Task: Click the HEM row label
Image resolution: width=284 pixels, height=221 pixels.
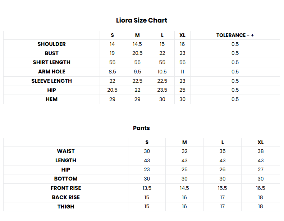Action: click(51, 99)
